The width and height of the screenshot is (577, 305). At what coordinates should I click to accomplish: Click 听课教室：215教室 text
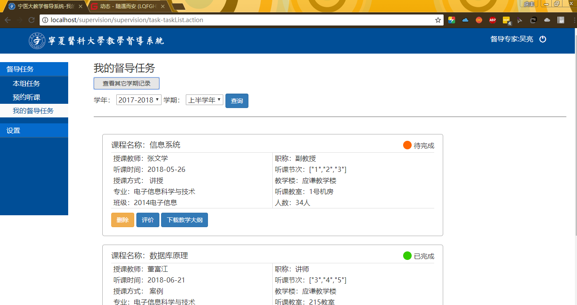click(305, 302)
